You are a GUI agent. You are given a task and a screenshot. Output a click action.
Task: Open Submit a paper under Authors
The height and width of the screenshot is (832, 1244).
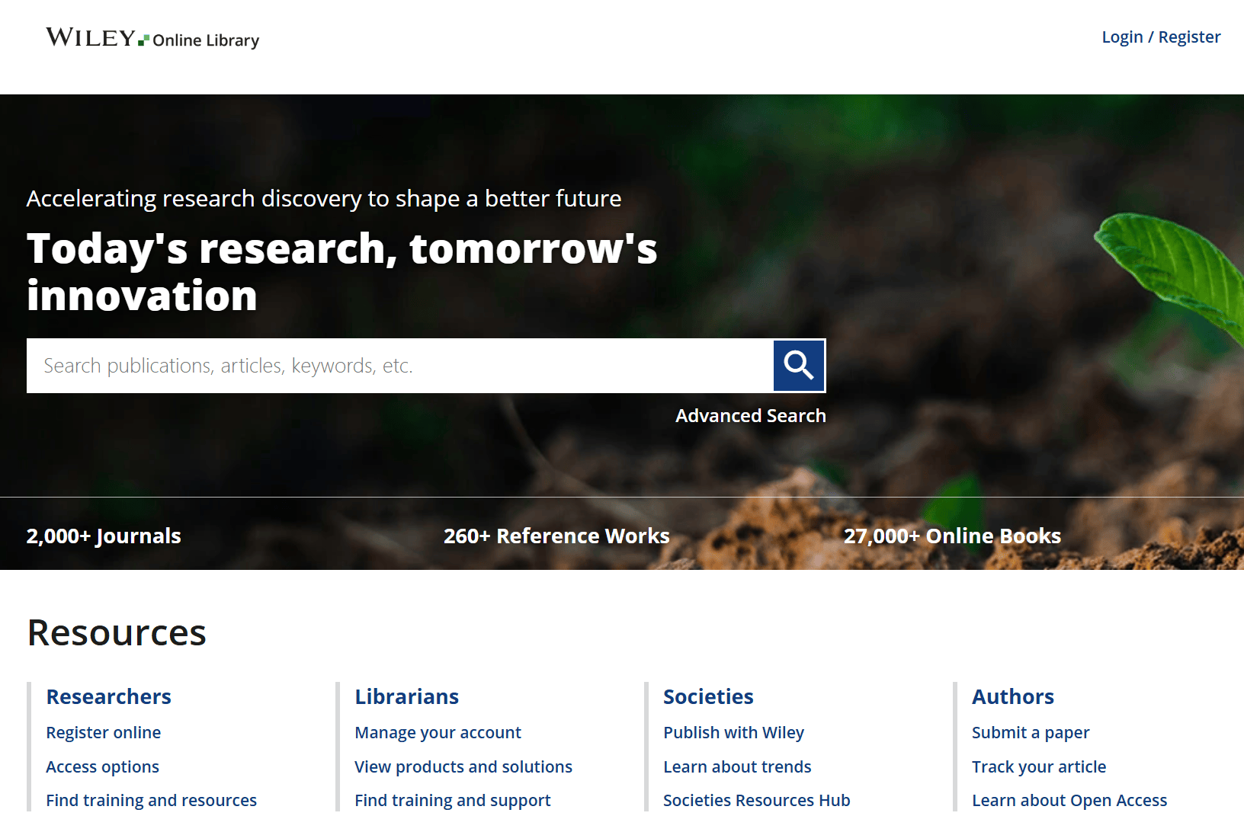click(x=1031, y=732)
